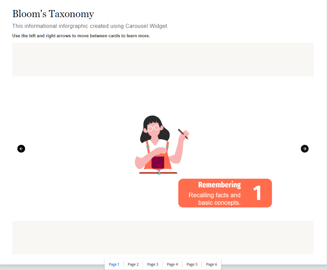
Task: Open the Page 6 tab
Action: pyautogui.click(x=212, y=264)
